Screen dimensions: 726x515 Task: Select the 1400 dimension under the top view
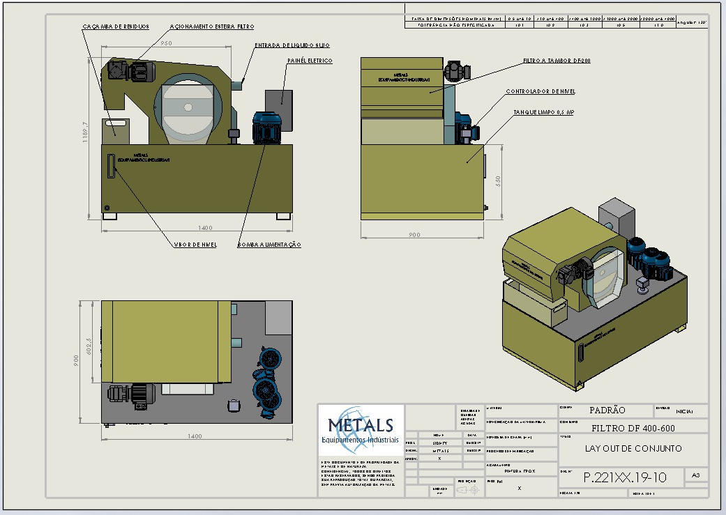[195, 436]
